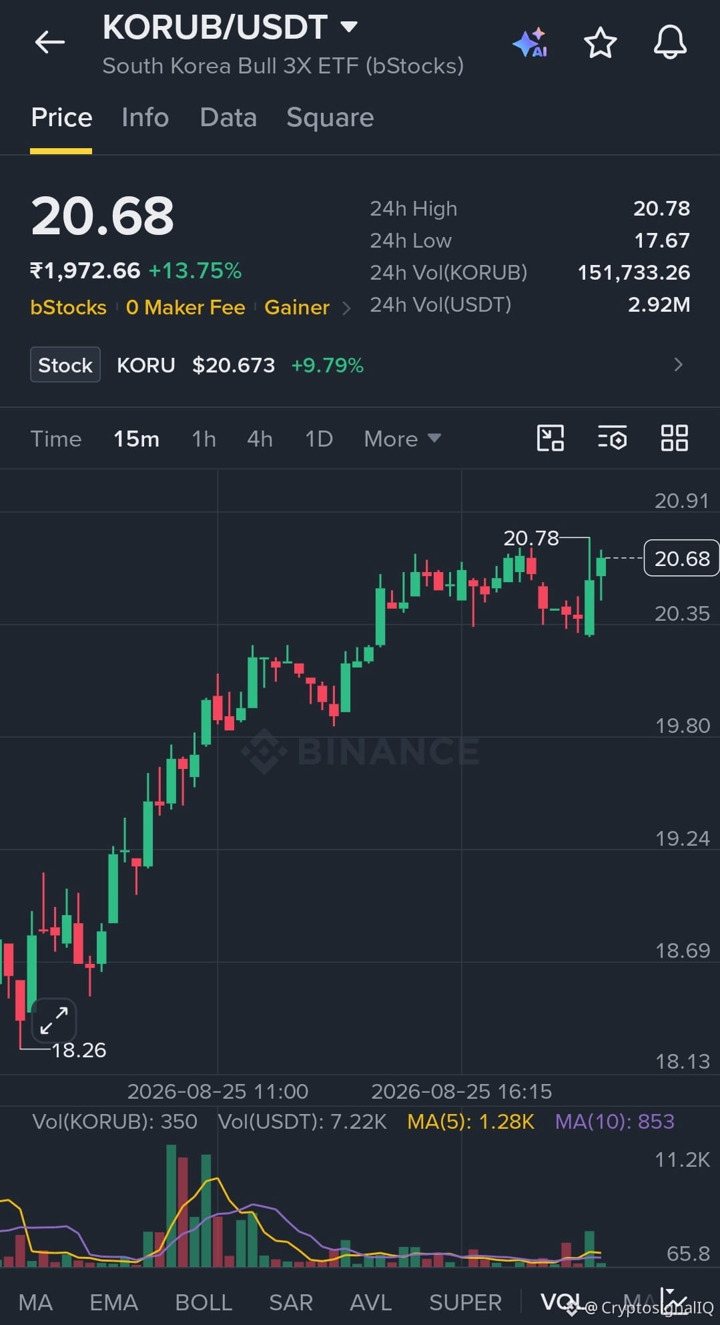Select the Time chart interval
The image size is (720, 1325).
[x=56, y=439]
